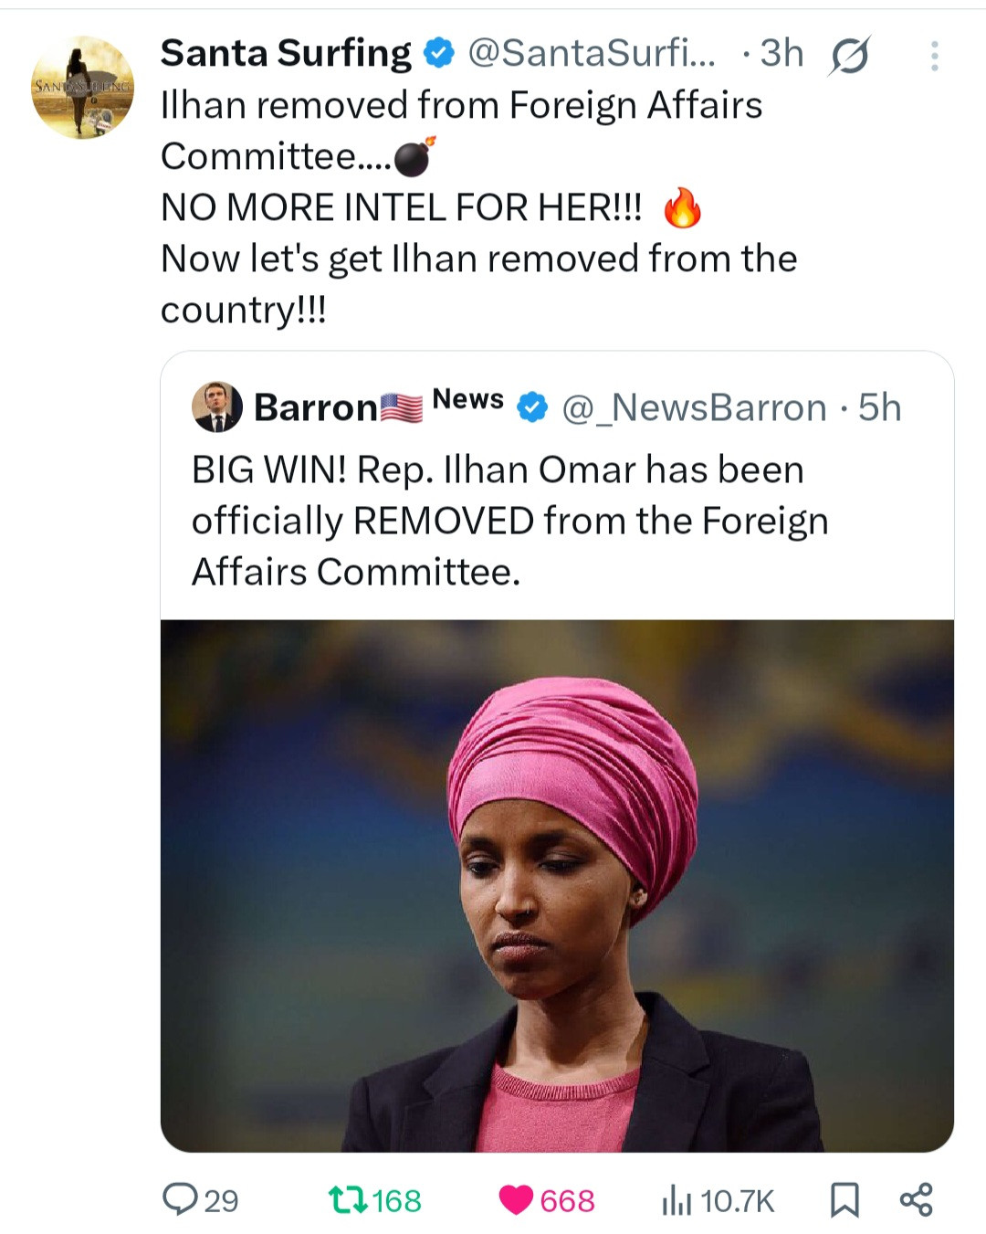This screenshot has height=1234, width=986.
Task: Click Barron News verified badge
Action: [x=532, y=407]
